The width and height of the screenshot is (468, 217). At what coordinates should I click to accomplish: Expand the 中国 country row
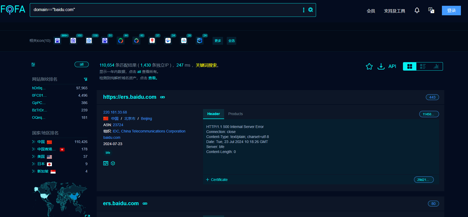click(x=33, y=142)
